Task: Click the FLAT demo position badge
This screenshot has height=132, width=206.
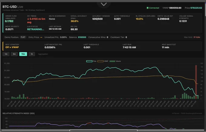Action: coord(23,37)
